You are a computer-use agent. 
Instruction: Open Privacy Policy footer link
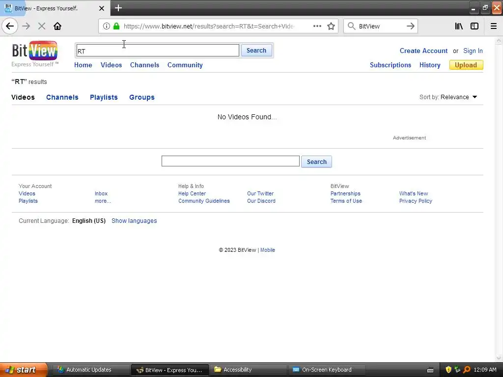[x=416, y=201]
